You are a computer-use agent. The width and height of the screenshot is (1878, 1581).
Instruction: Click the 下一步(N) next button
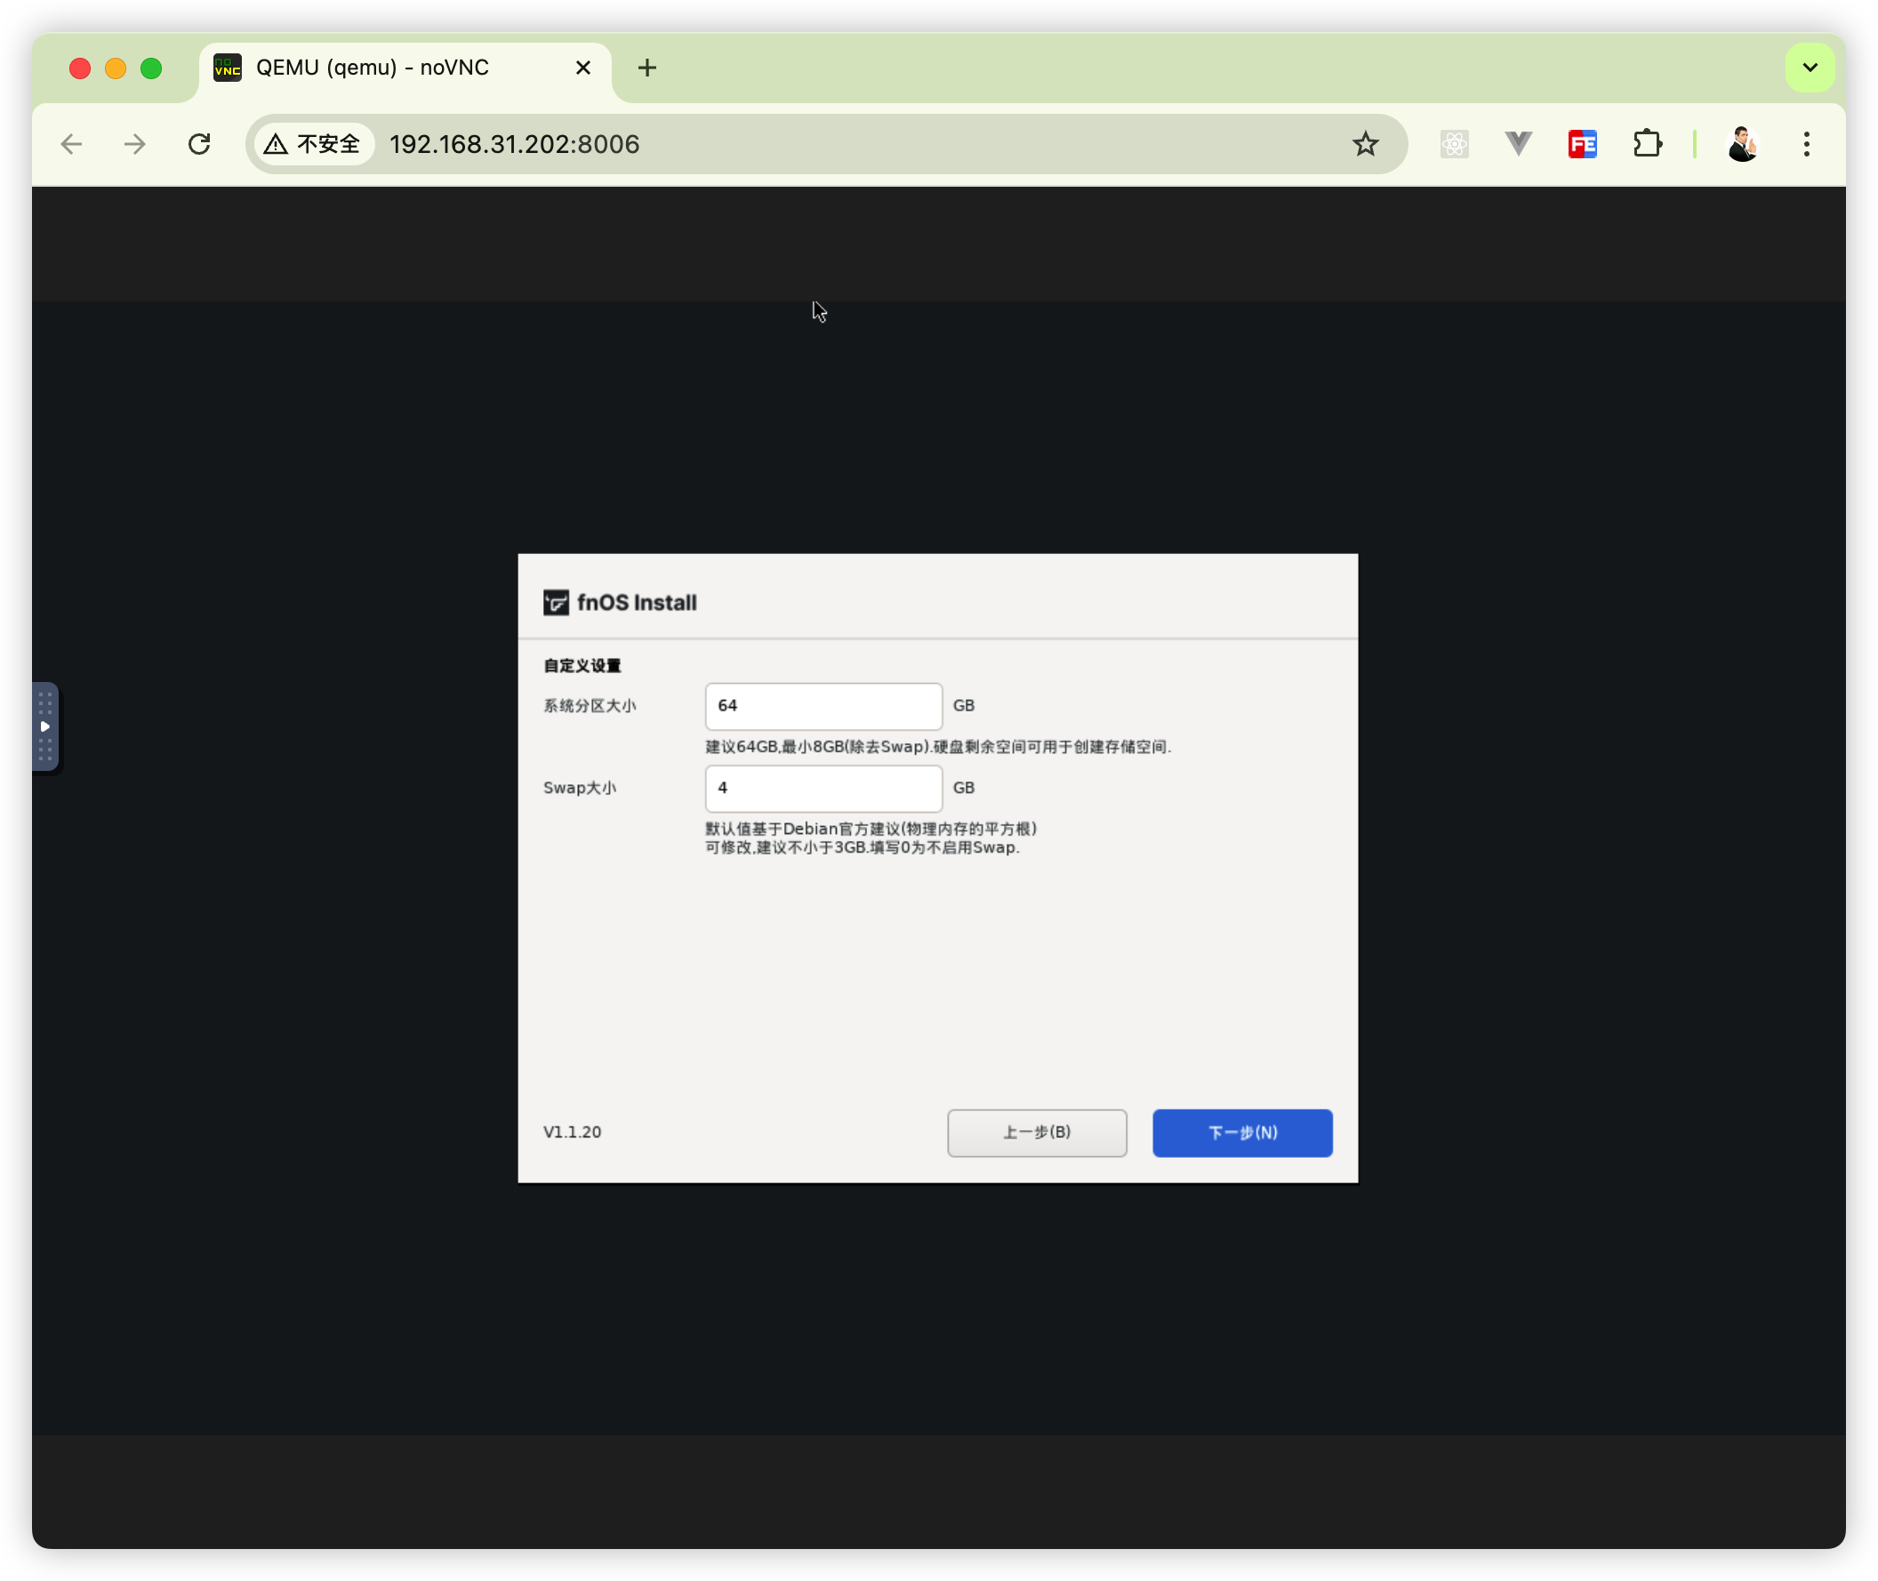click(x=1241, y=1133)
